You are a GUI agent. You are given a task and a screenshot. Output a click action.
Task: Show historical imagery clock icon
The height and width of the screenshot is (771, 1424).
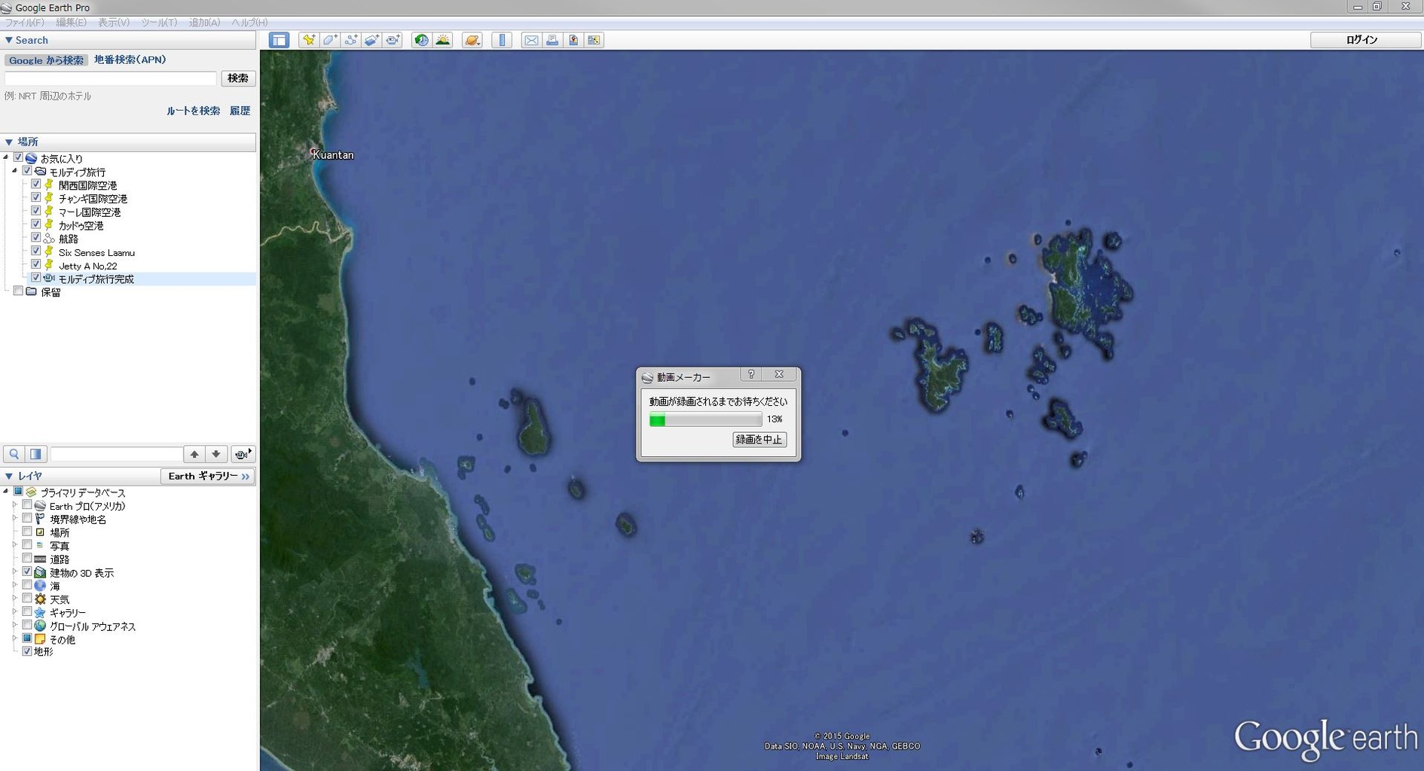point(422,41)
